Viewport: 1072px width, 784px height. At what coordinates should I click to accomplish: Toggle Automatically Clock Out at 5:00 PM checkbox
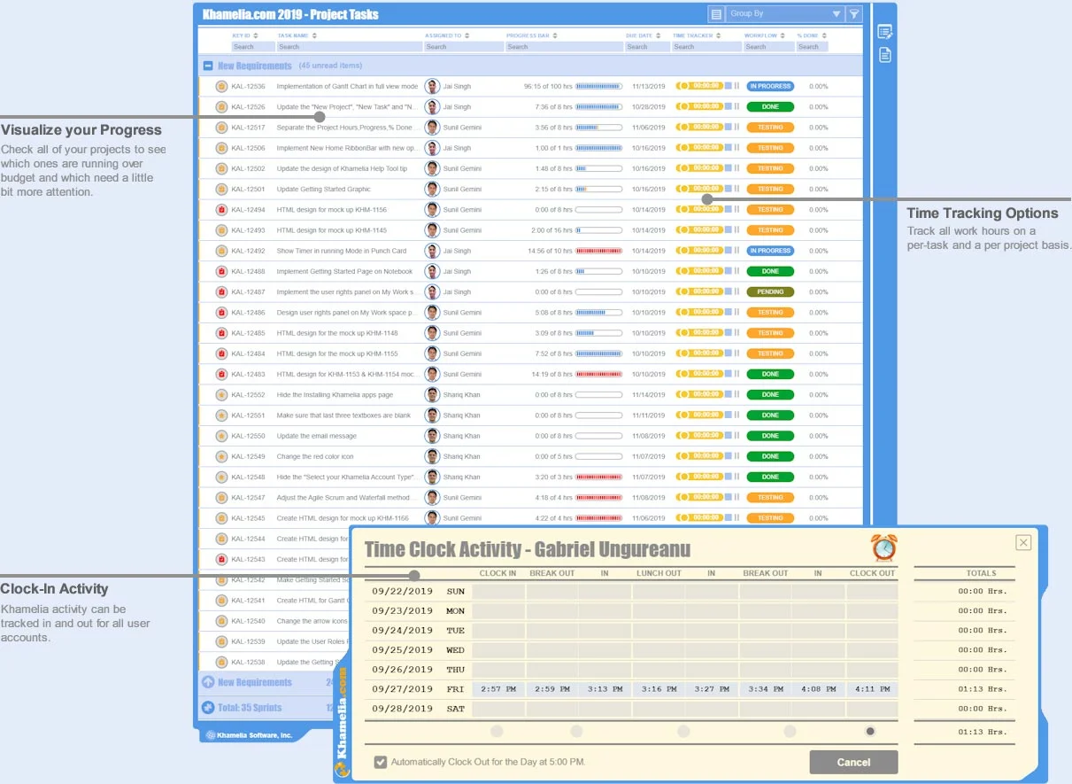pos(381,762)
